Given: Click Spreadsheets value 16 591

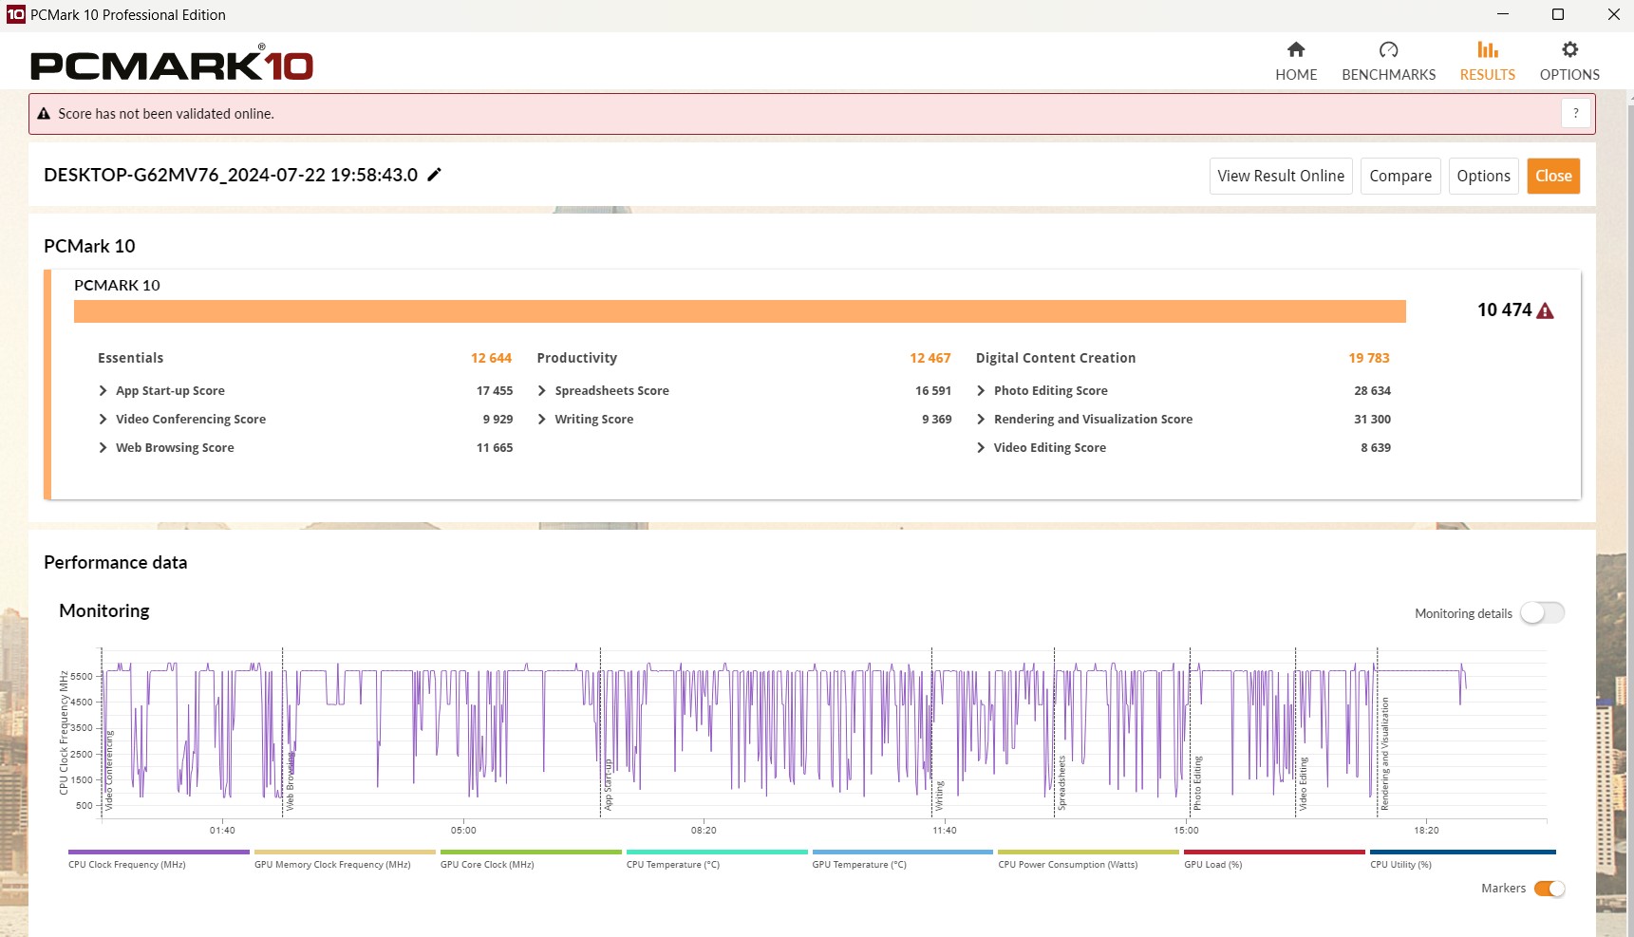Looking at the screenshot, I should [933, 391].
